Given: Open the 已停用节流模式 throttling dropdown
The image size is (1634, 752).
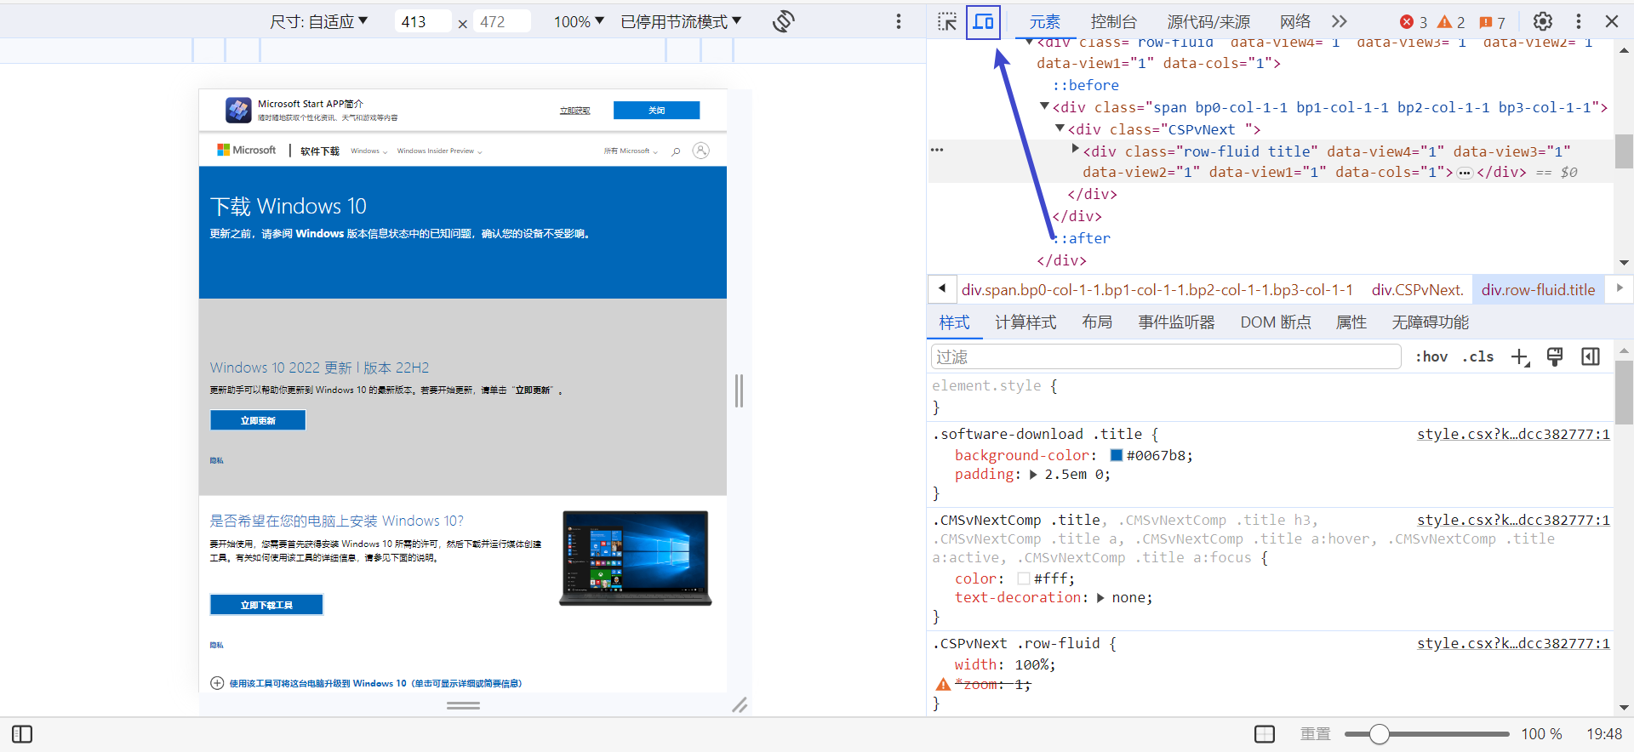Looking at the screenshot, I should tap(681, 21).
